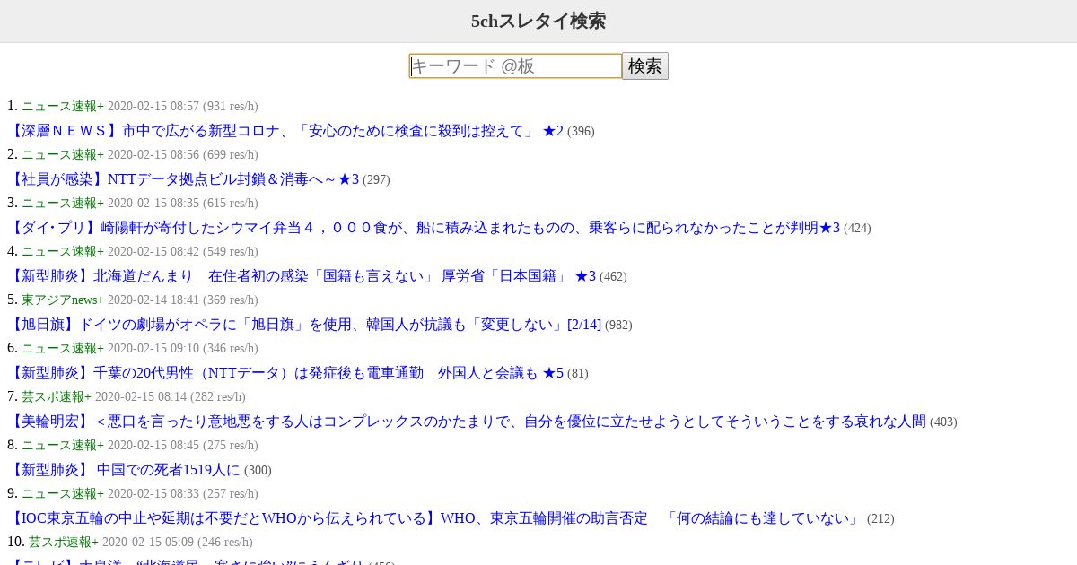Click timestamp 2020-02-15 08:14 (282 res/h)

click(171, 396)
